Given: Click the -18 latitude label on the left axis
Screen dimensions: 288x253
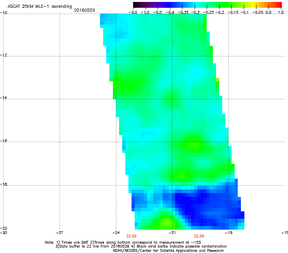Looking at the screenshot, I should [4, 184].
